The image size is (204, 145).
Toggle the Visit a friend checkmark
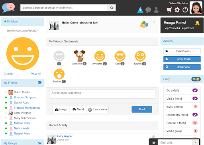[195, 98]
